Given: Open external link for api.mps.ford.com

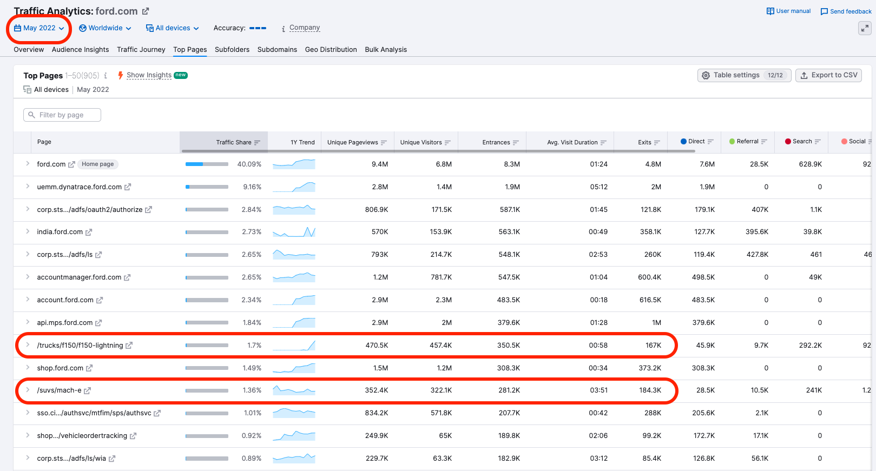Looking at the screenshot, I should click(98, 323).
